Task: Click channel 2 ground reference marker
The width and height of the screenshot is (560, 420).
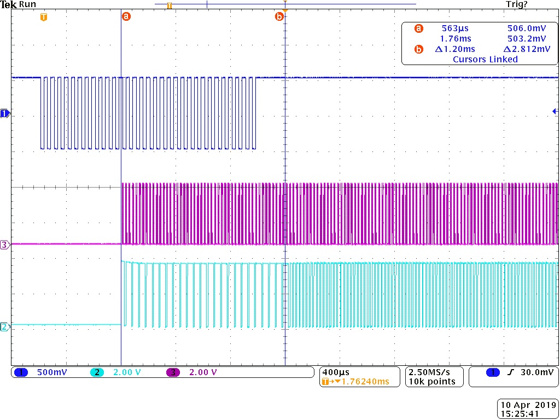Action: pyautogui.click(x=5, y=327)
